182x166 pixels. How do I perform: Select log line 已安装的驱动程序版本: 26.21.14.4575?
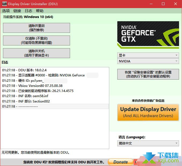[x=55, y=91]
